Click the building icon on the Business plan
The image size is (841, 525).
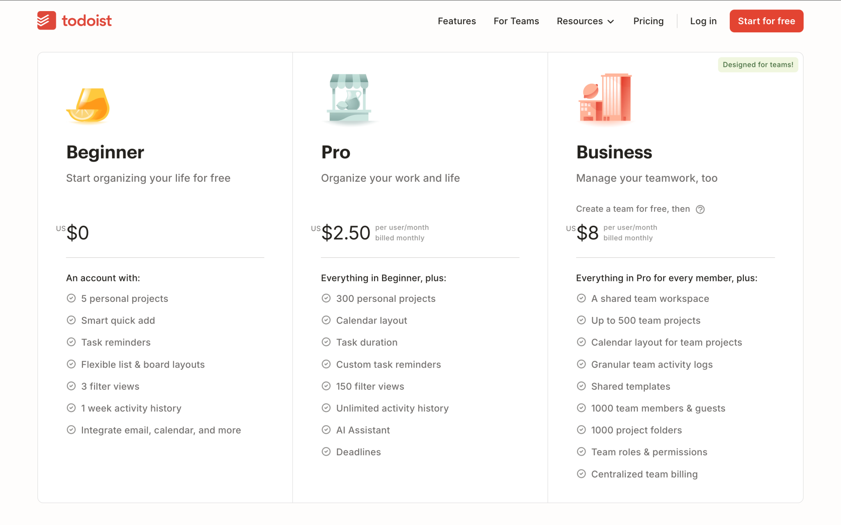tap(604, 98)
